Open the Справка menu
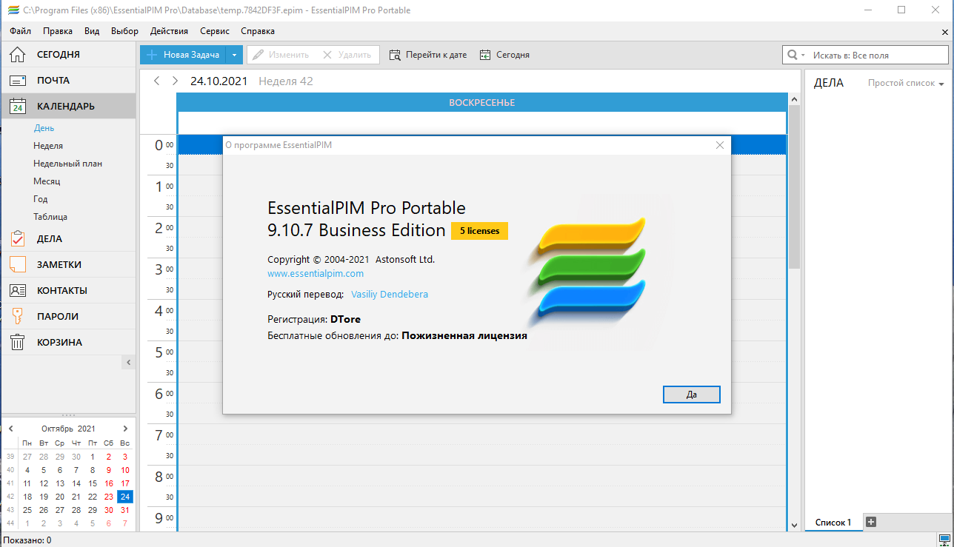Viewport: 954px width, 547px height. pos(258,31)
